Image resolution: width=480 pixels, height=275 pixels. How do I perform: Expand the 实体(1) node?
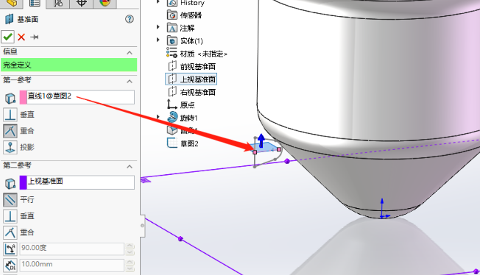pos(158,40)
